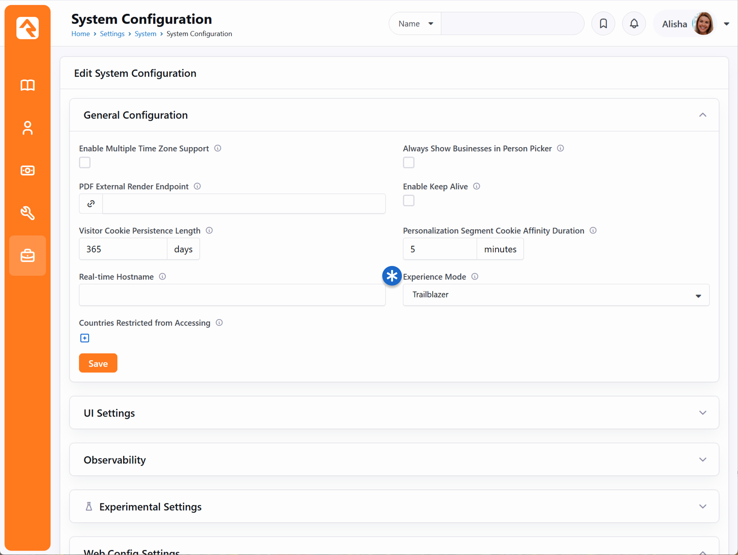Expand the Observability section
This screenshot has height=555, width=738.
coord(394,460)
